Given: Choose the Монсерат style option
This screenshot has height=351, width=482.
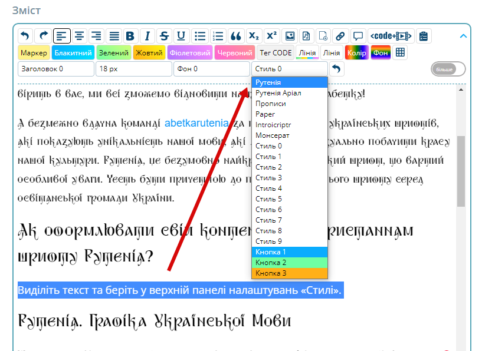Looking at the screenshot, I should (290, 135).
